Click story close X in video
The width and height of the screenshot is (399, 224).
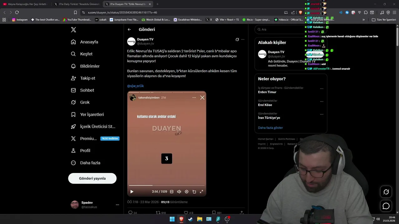202,98
